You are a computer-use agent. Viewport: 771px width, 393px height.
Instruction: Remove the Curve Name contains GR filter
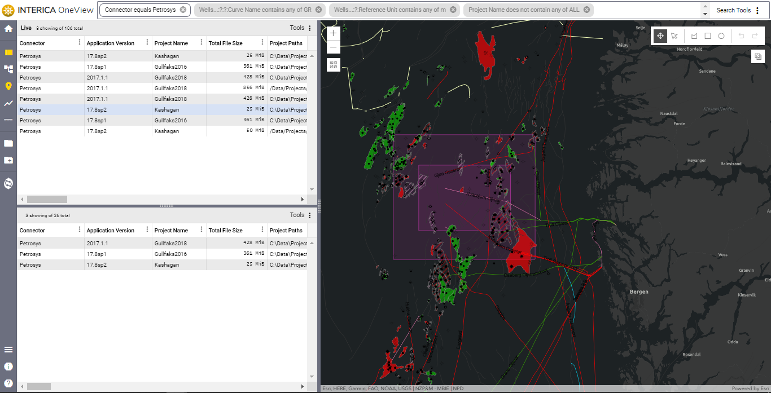(319, 10)
